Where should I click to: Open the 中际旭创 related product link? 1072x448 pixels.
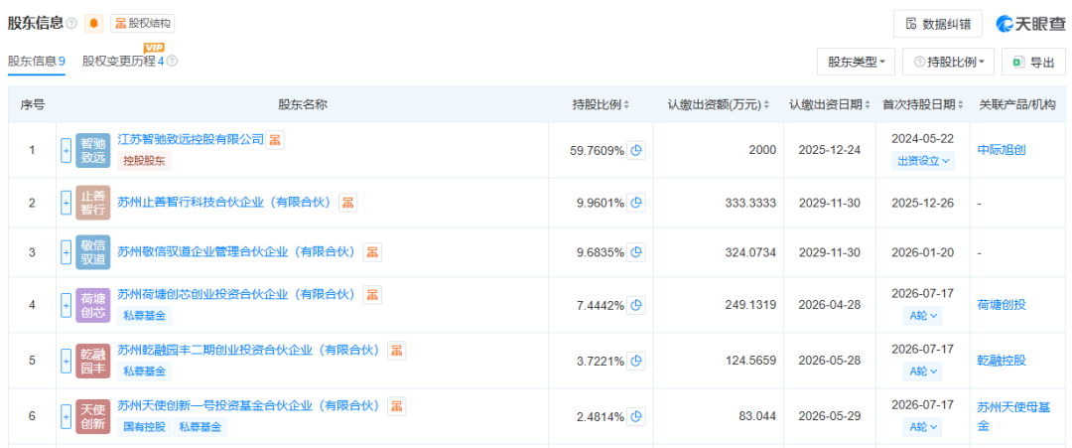tap(1002, 150)
